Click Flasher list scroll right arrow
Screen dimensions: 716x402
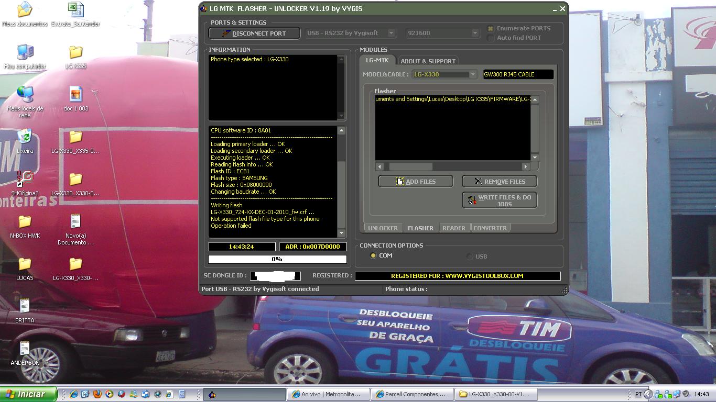pos(526,166)
